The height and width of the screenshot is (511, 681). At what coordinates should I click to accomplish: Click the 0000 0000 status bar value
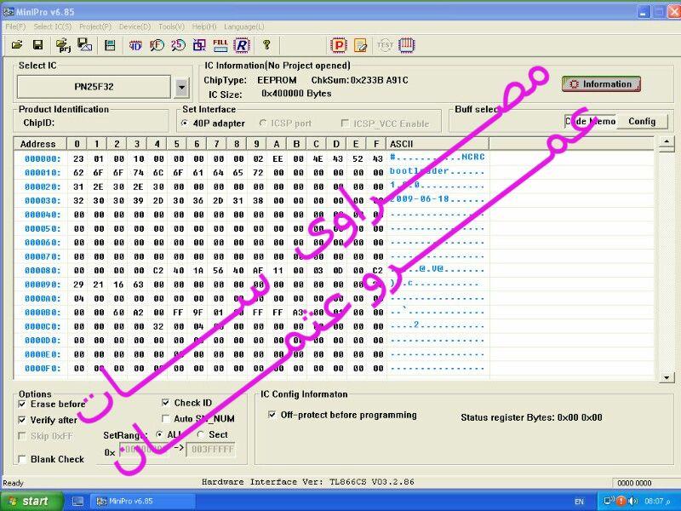(x=634, y=483)
